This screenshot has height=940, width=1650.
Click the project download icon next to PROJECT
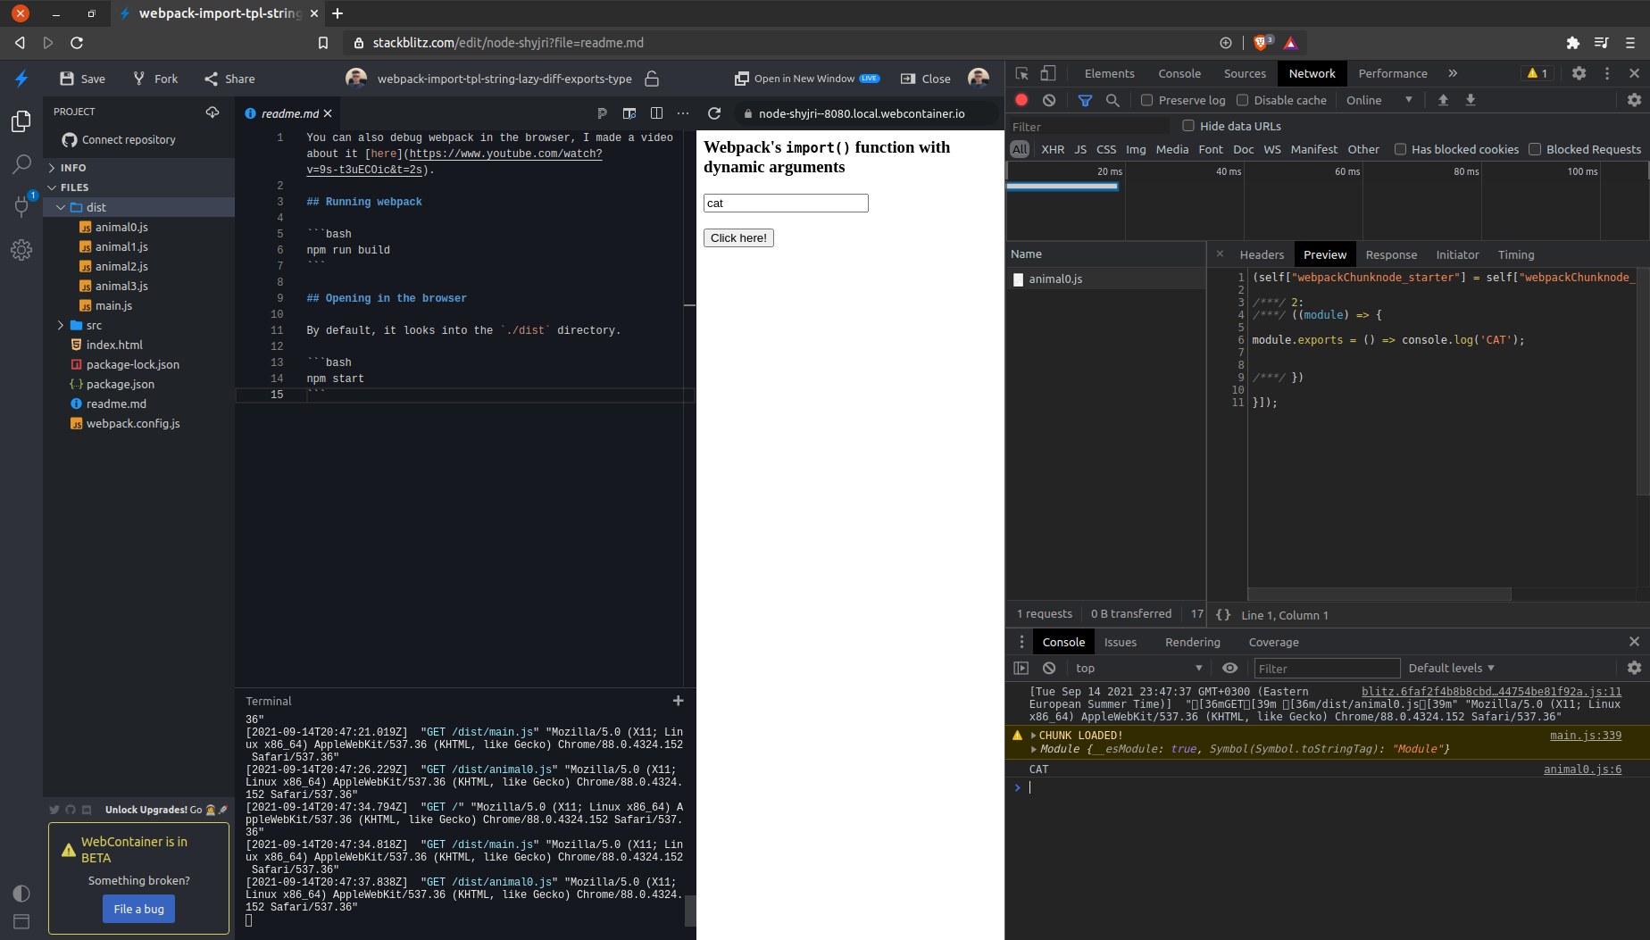point(212,112)
